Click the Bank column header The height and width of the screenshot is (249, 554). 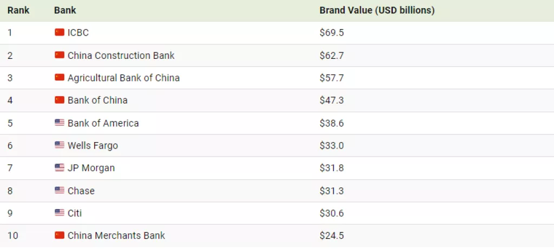point(65,10)
